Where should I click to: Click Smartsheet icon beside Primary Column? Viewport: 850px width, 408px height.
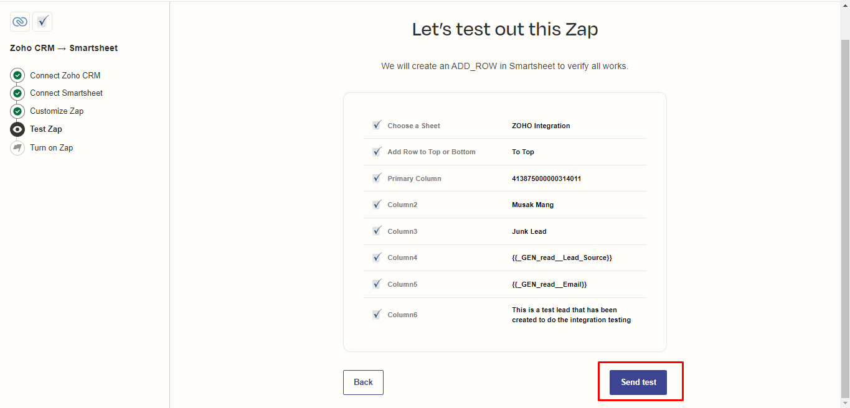pos(376,178)
